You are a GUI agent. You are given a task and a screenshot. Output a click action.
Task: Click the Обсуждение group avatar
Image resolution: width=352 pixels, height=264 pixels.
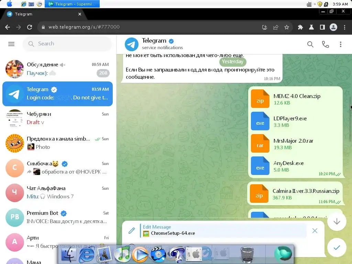[14, 69]
